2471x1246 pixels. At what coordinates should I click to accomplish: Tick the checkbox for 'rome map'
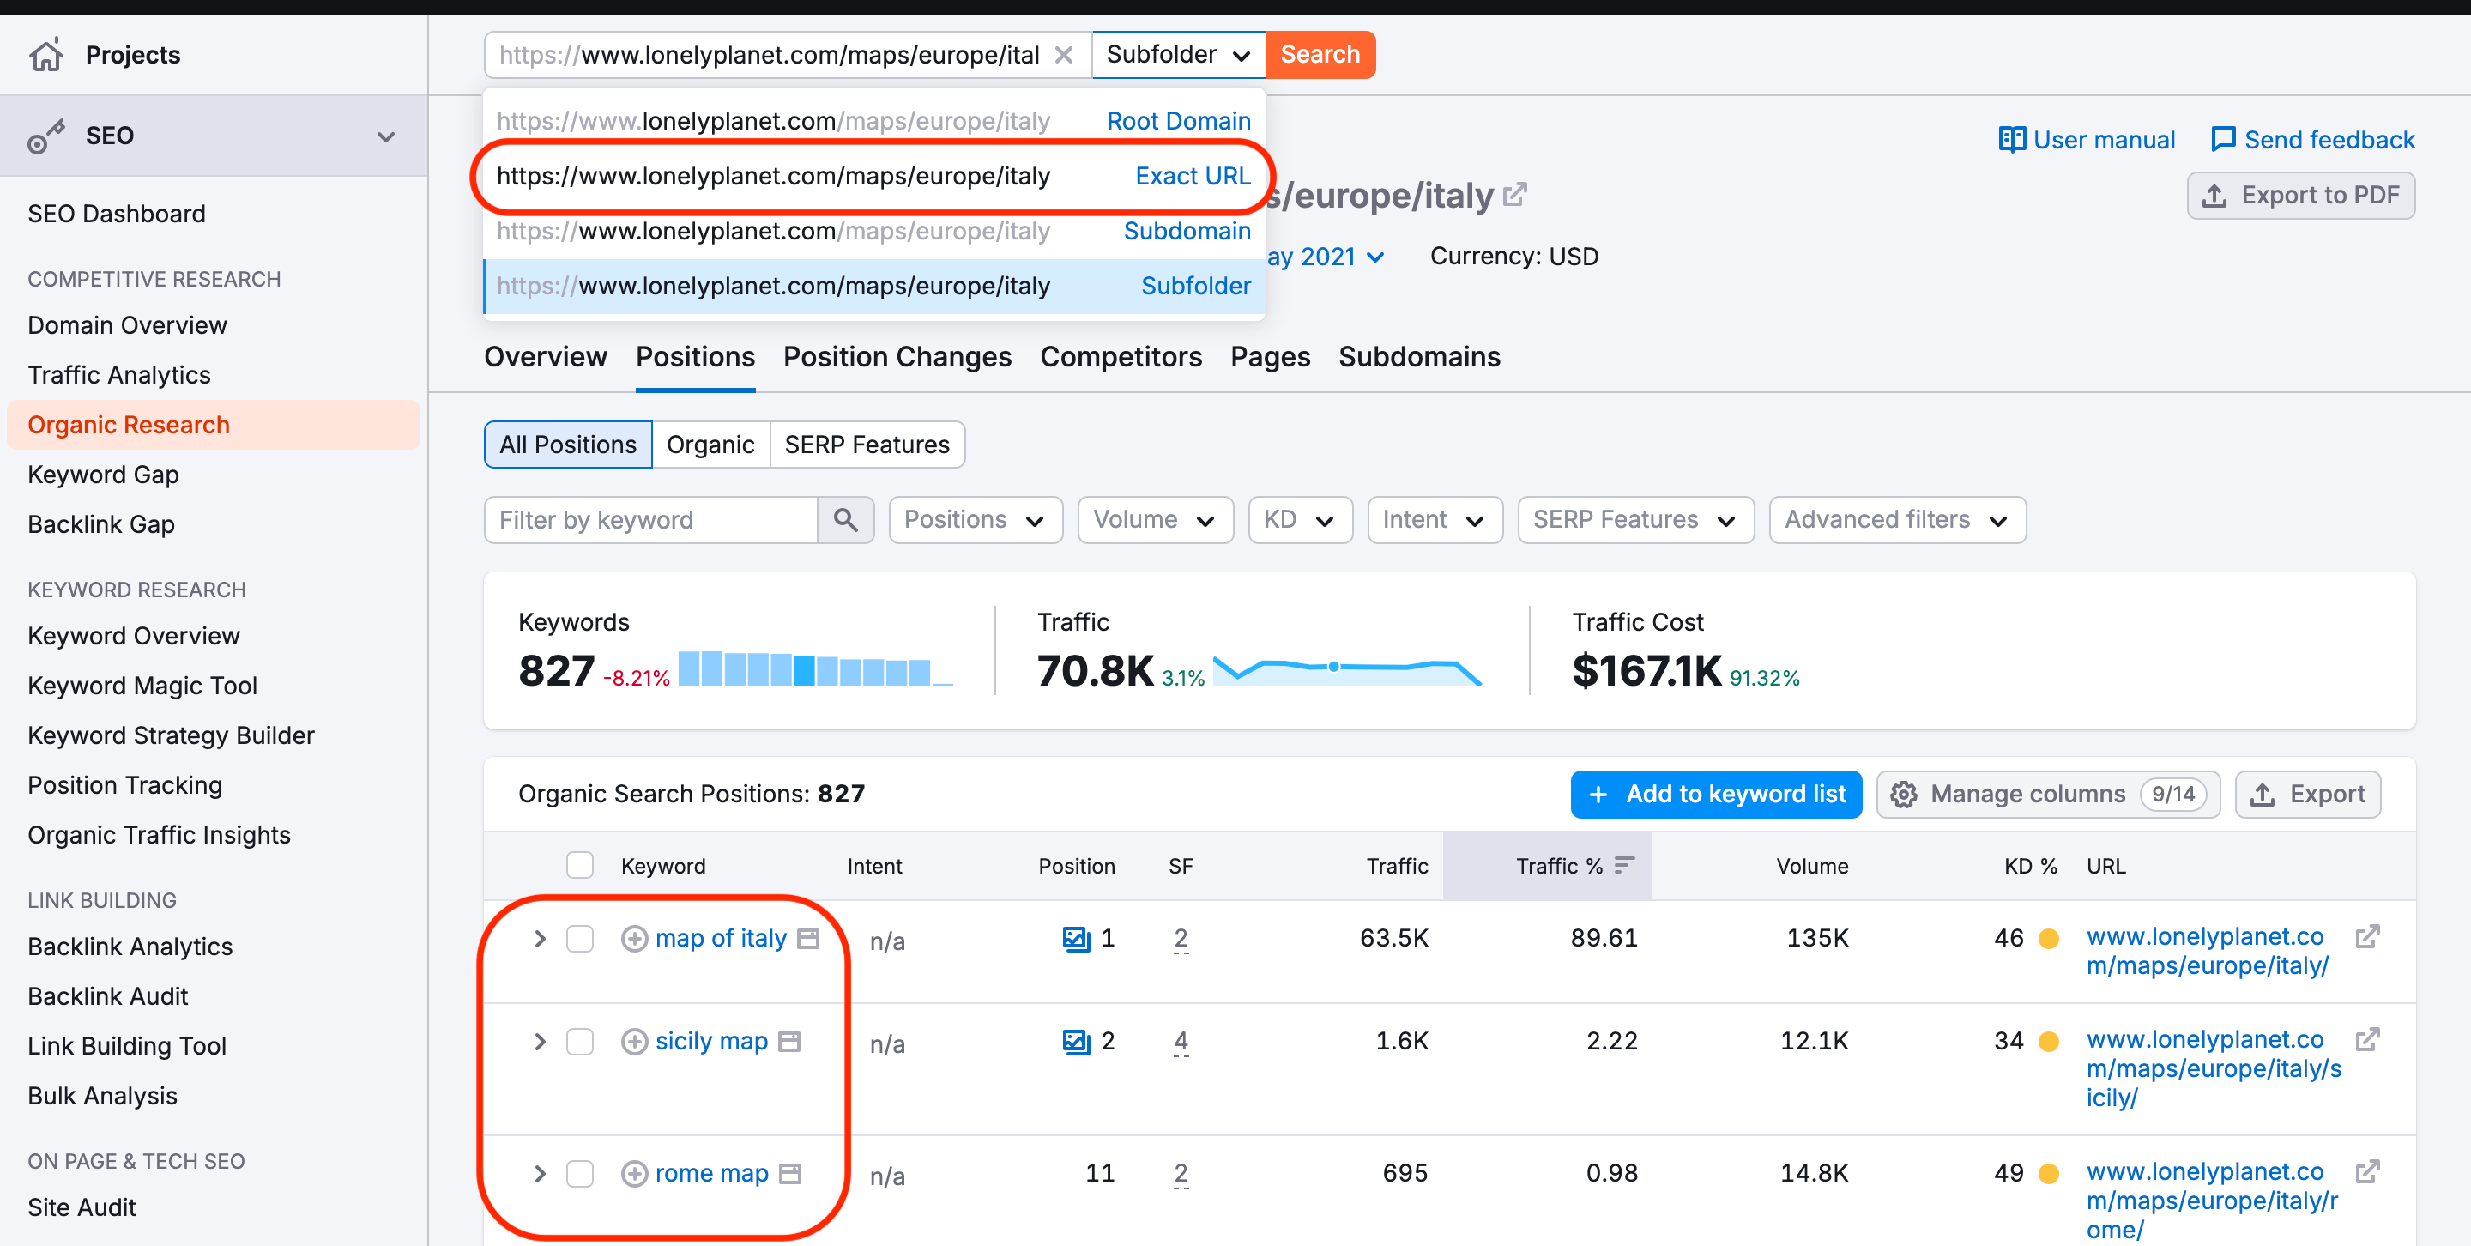click(579, 1174)
